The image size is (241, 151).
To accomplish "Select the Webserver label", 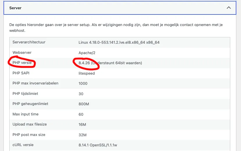I will (22, 53).
